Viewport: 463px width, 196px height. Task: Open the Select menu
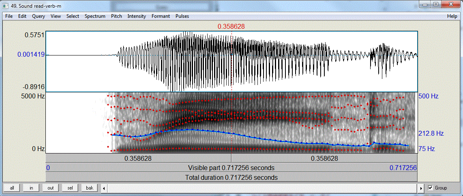(73, 16)
